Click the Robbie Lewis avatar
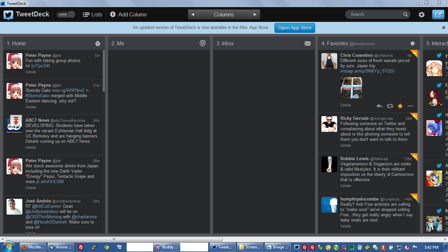Screen dimensions: 448x252 pyautogui.click(x=329, y=164)
